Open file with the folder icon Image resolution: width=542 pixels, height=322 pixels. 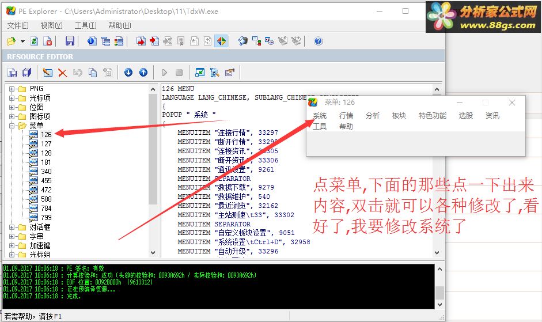coord(12,41)
